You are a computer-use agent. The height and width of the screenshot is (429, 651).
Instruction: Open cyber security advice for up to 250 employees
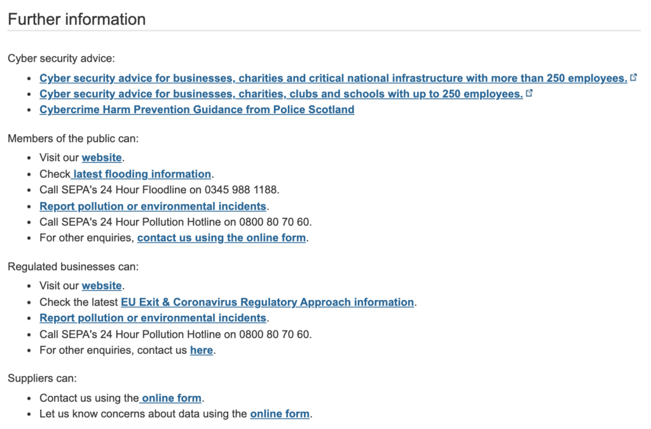click(281, 94)
